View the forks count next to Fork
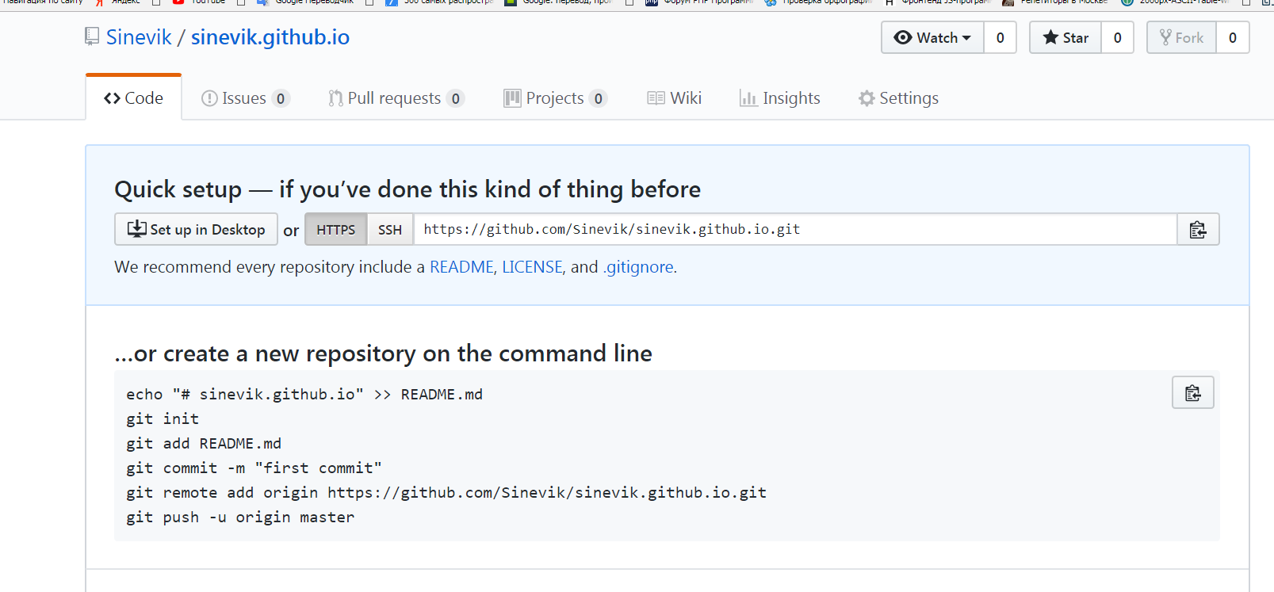The height and width of the screenshot is (592, 1274). 1233,37
